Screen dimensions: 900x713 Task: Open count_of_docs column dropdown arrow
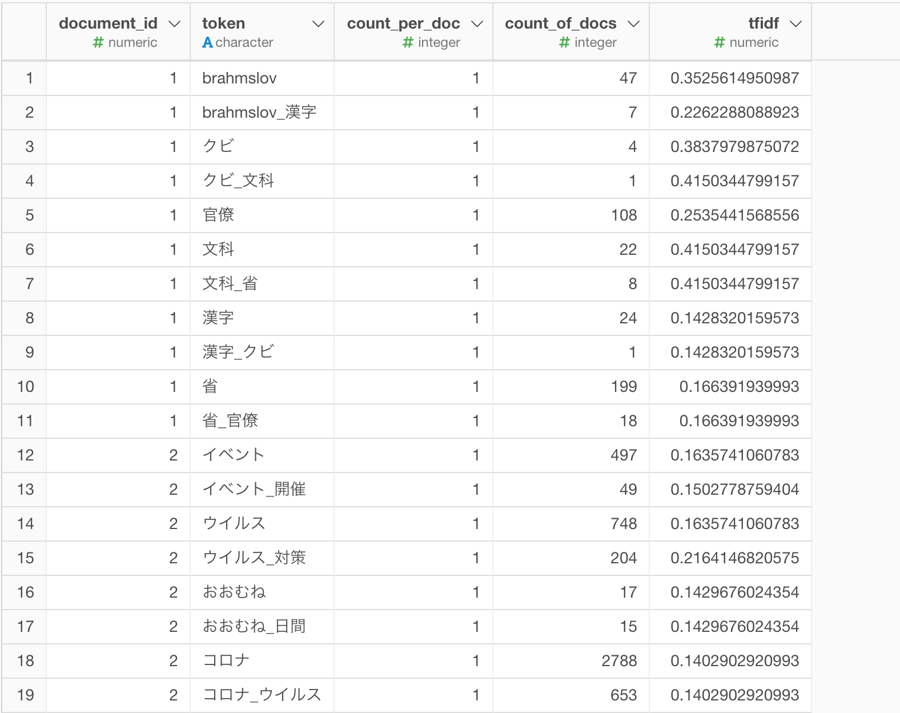click(634, 23)
